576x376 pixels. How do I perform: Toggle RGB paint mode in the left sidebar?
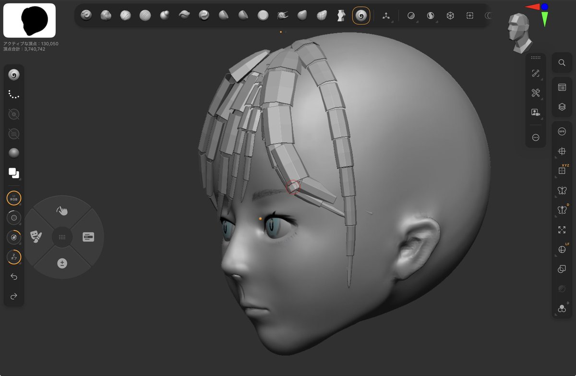13,198
